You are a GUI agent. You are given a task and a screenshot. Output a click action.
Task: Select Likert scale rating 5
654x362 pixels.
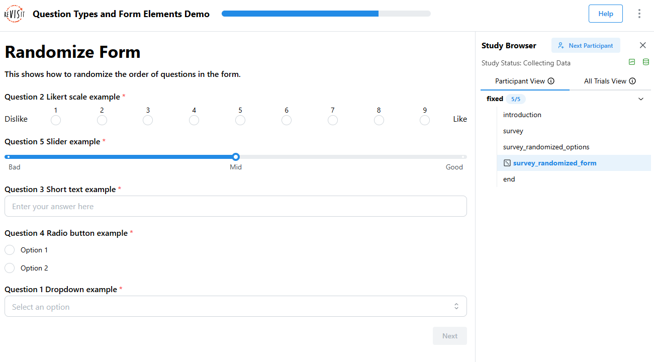coord(240,120)
